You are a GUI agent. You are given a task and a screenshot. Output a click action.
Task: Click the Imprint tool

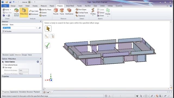coord(43,16)
